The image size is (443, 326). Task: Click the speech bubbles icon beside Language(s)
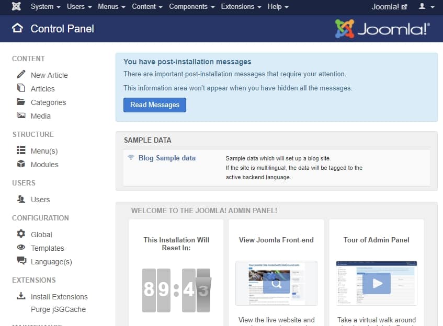(x=21, y=261)
